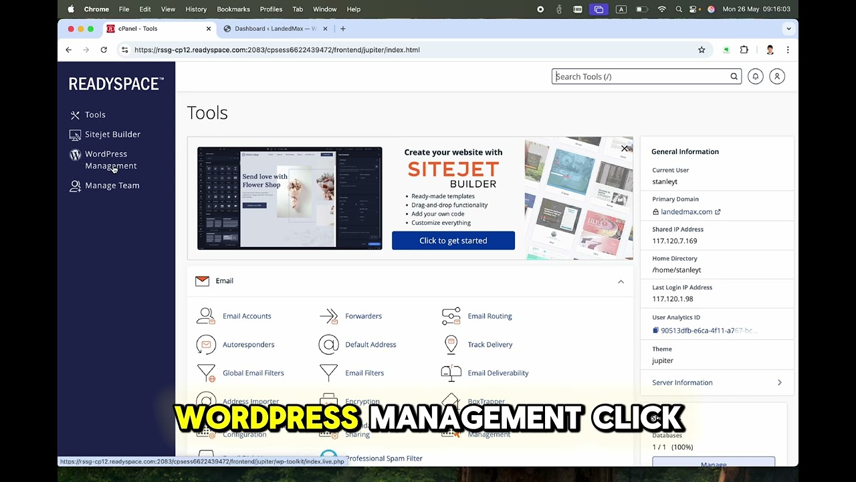The image size is (856, 482).
Task: Click the Email Filters funnel icon
Action: [x=328, y=373]
